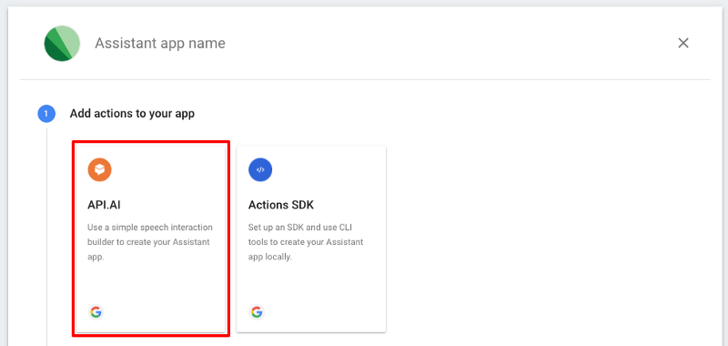Click the green Assistant app logo
The width and height of the screenshot is (728, 346).
pos(62,43)
